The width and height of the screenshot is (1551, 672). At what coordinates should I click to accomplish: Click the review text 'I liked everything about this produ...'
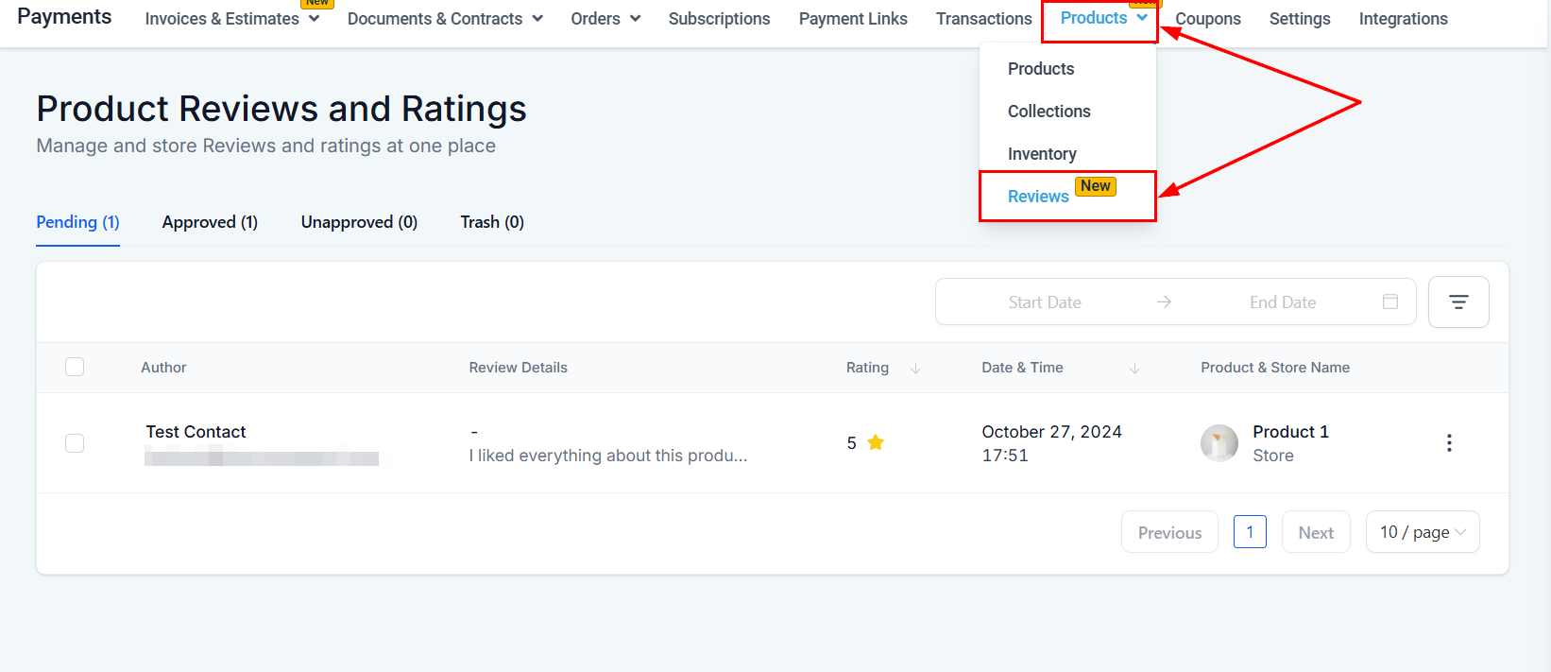tap(608, 456)
